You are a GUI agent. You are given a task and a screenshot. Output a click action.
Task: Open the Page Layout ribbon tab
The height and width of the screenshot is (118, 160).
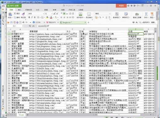(29, 10)
